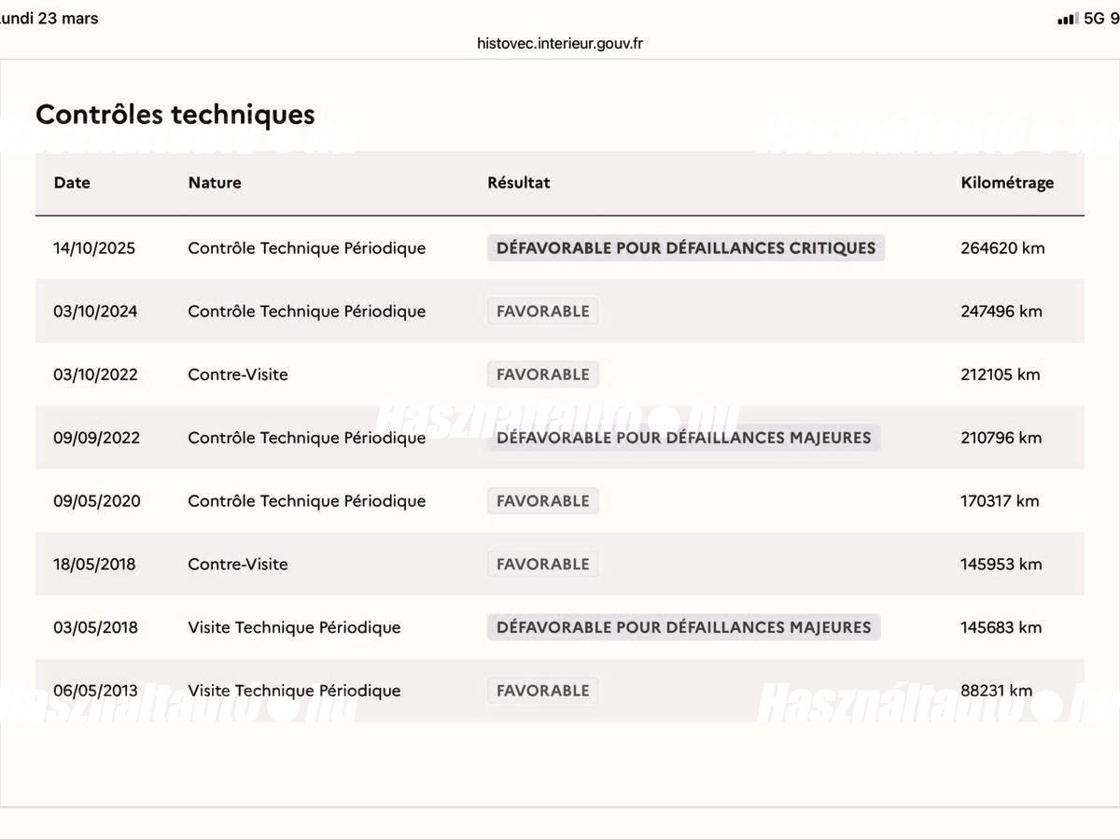Select the 14/10/2025 date cell
The height and width of the screenshot is (840, 1120).
[94, 248]
